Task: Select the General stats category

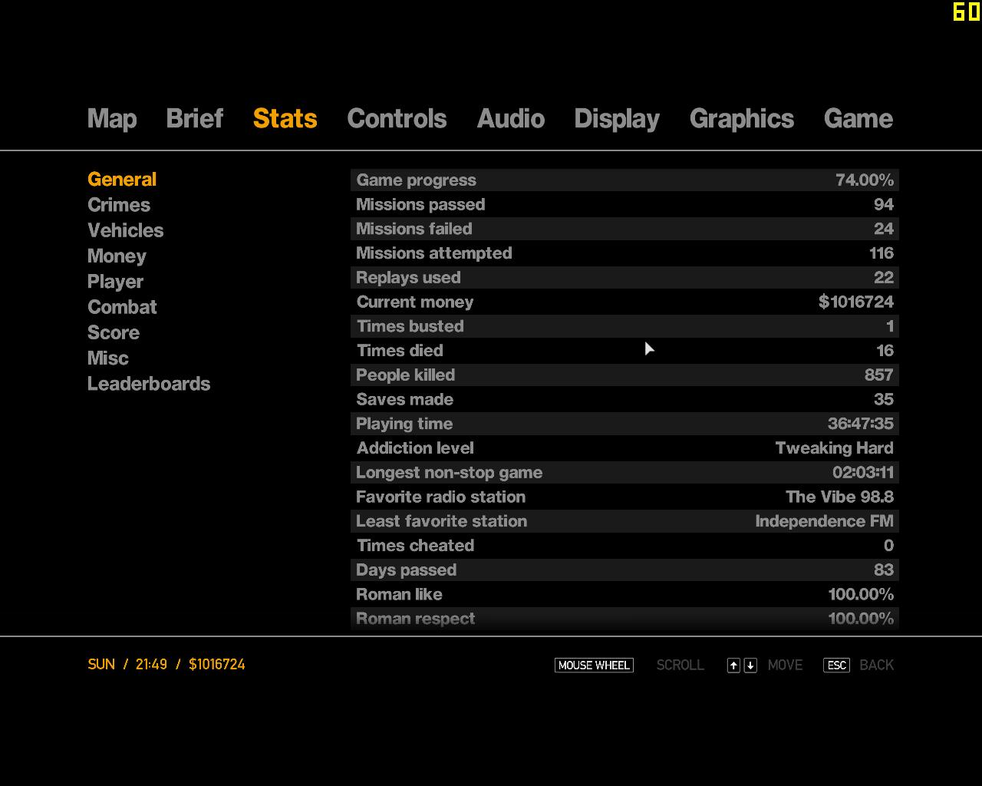Action: point(122,180)
